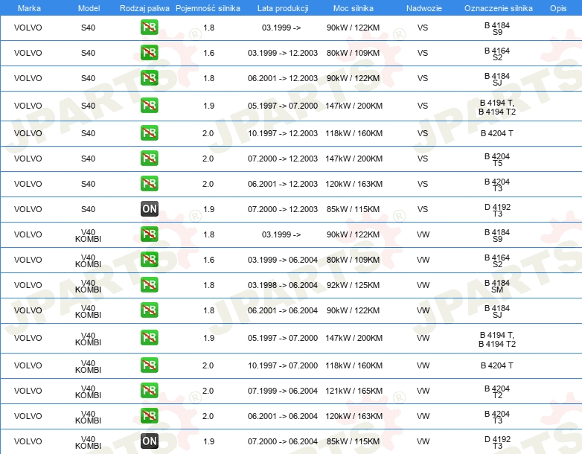The image size is (582, 454).
Task: Click petrol icon in V40 KOMBI 1.6 row
Action: click(x=149, y=259)
